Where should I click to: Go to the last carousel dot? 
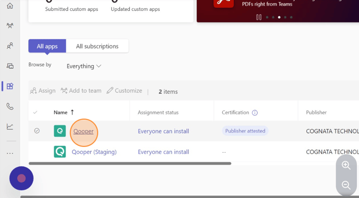pyautogui.click(x=291, y=17)
